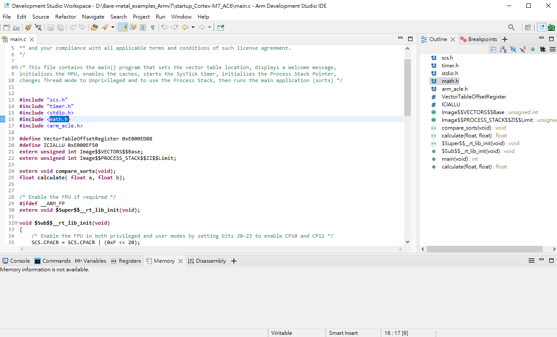The width and height of the screenshot is (557, 337).
Task: Open the Registers tab
Action: pyautogui.click(x=126, y=261)
